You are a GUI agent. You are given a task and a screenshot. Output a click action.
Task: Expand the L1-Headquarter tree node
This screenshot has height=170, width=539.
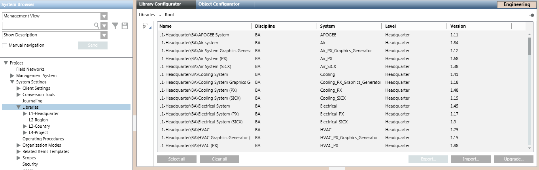pos(25,114)
